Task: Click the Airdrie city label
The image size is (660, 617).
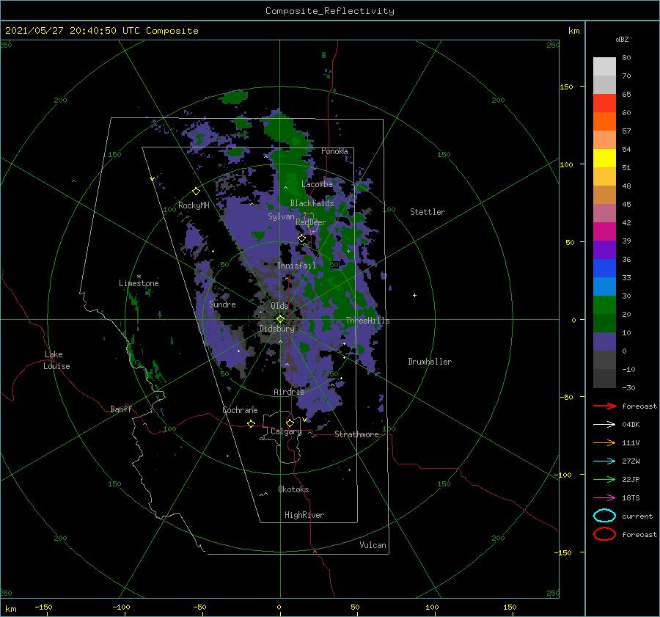Action: (x=289, y=392)
